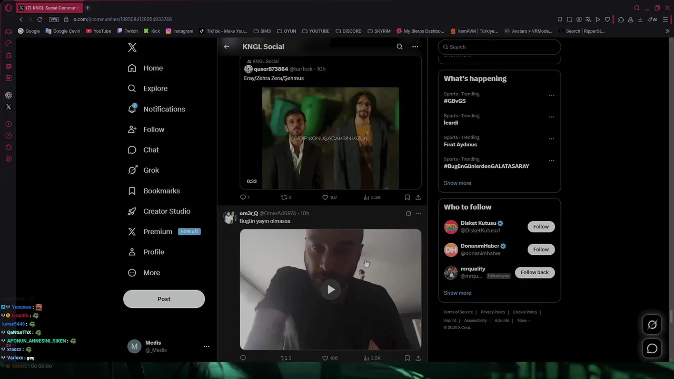The image size is (674, 379).
Task: Open DISCORD bookmarks folder
Action: (x=348, y=31)
